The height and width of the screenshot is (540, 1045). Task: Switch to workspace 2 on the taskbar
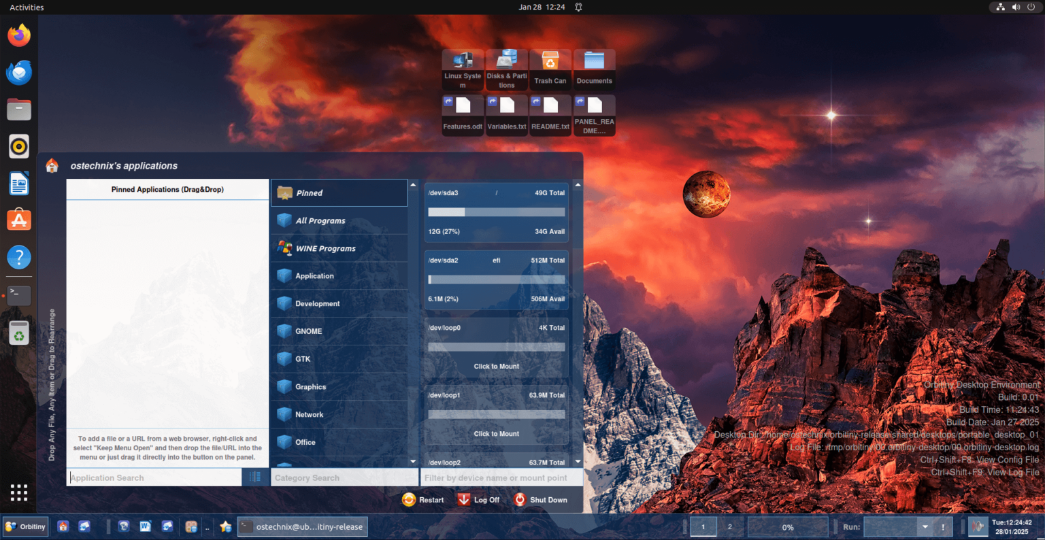pyautogui.click(x=729, y=526)
